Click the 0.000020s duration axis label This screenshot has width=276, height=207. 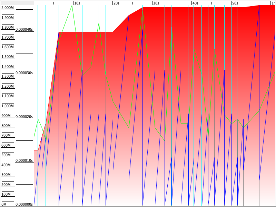(x=24, y=117)
